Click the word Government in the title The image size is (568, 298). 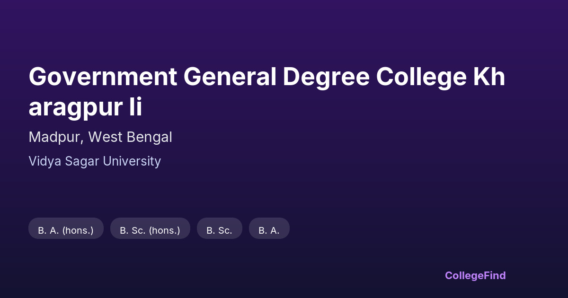(x=103, y=77)
